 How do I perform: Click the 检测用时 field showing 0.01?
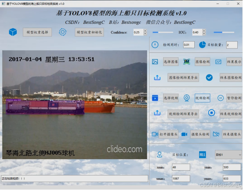(189, 45)
